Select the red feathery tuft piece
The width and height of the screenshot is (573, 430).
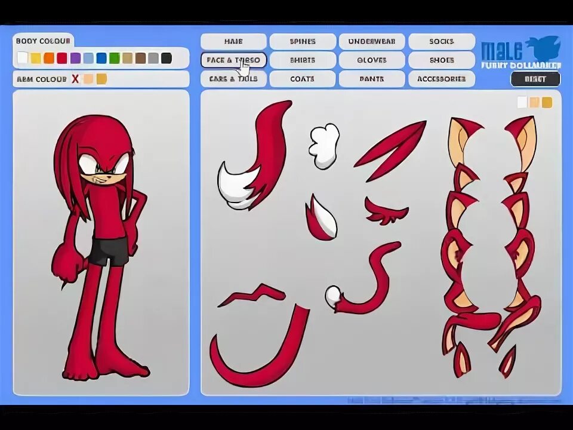(386, 211)
